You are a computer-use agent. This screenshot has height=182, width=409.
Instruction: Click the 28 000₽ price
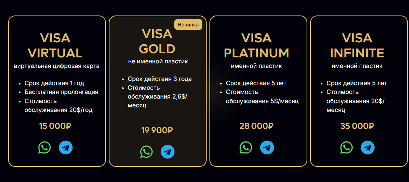[x=256, y=126]
